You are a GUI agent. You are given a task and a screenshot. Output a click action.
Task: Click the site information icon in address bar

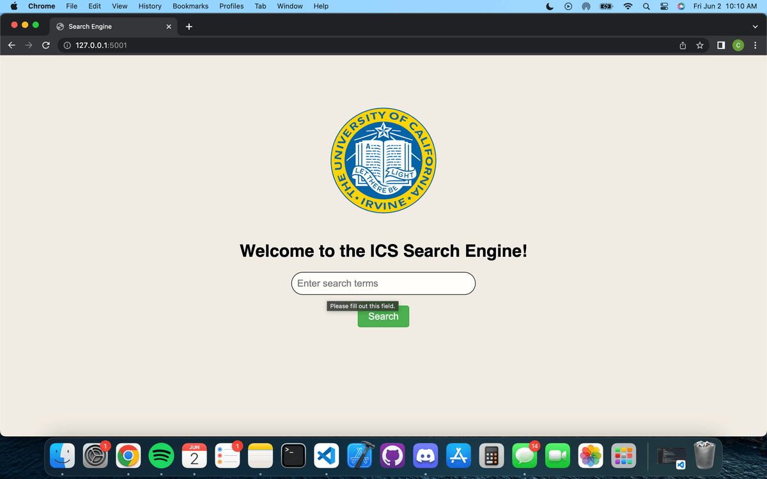tap(66, 45)
